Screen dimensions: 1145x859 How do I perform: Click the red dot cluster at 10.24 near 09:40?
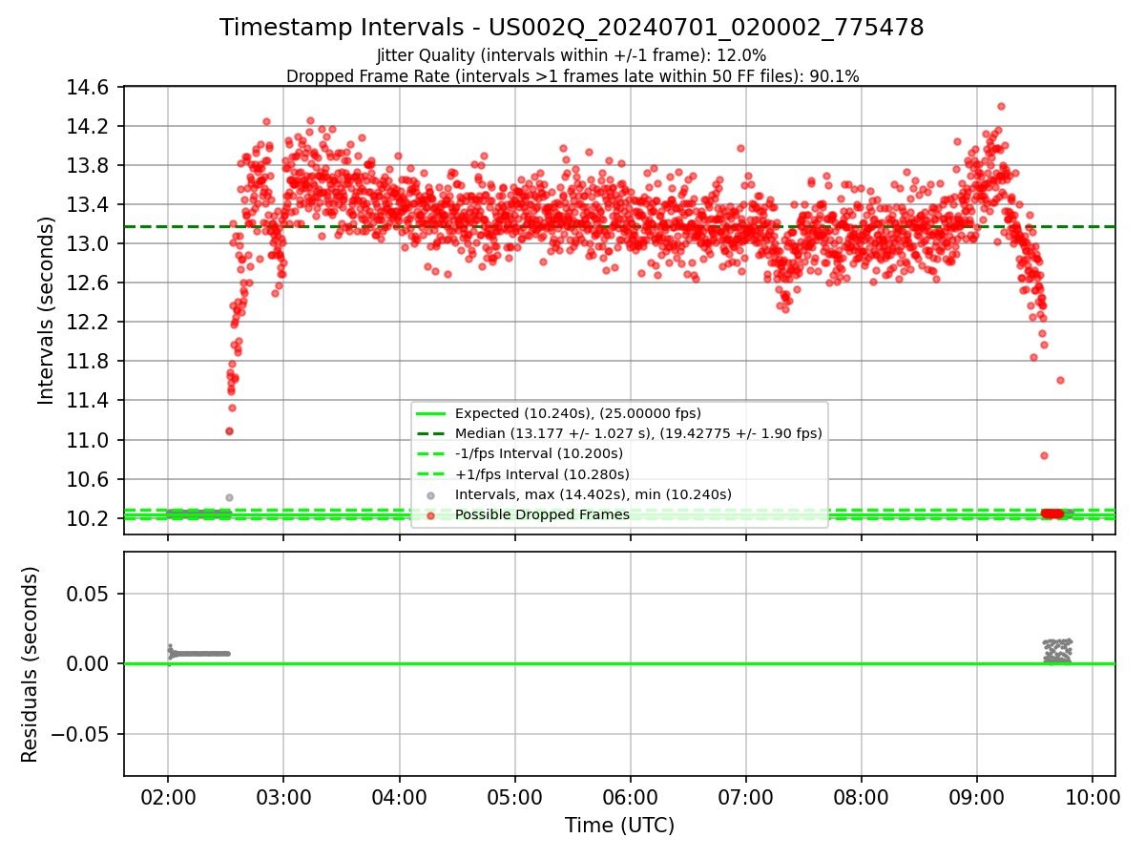click(x=1052, y=513)
